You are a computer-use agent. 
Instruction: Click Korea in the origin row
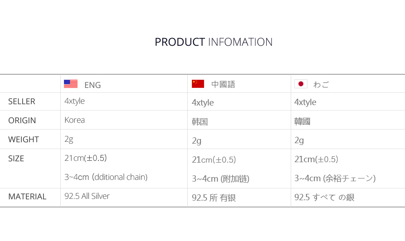(x=75, y=120)
